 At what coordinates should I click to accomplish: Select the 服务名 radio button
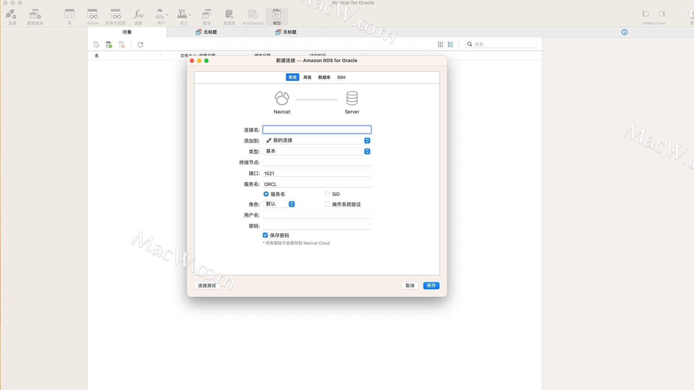coord(266,194)
